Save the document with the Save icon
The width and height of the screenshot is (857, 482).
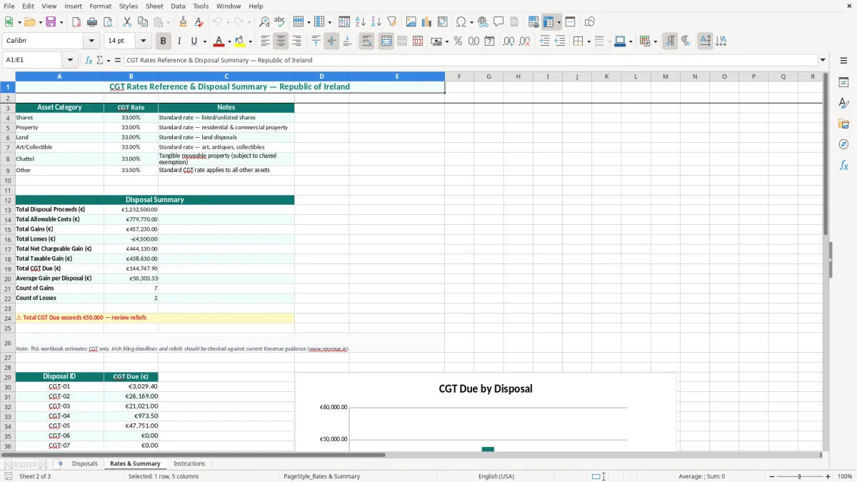(x=51, y=22)
